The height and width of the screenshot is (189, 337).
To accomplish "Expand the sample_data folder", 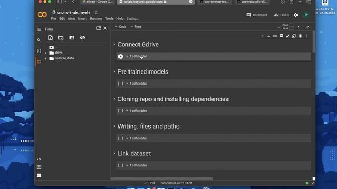I will click(46, 58).
